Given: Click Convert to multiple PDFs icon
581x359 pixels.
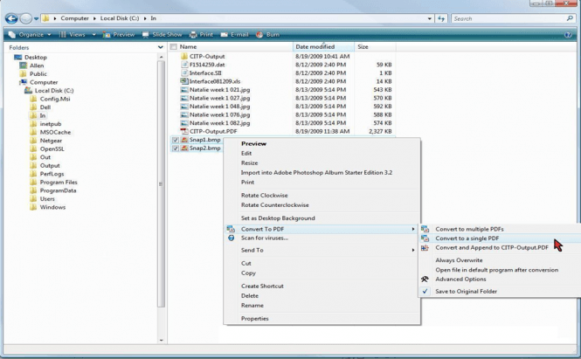Looking at the screenshot, I should (425, 229).
